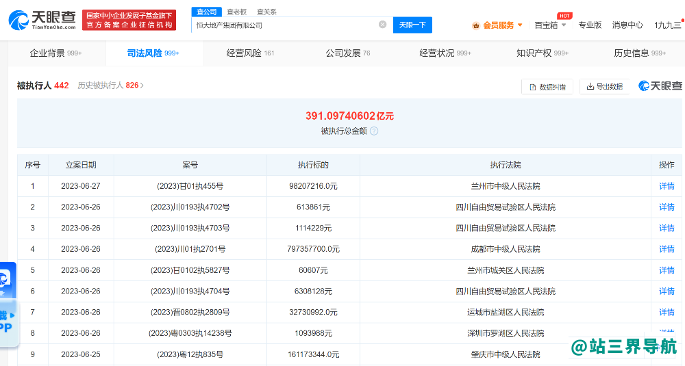Open 消息中心
Viewport: 685px width, 366px height.
[627, 25]
